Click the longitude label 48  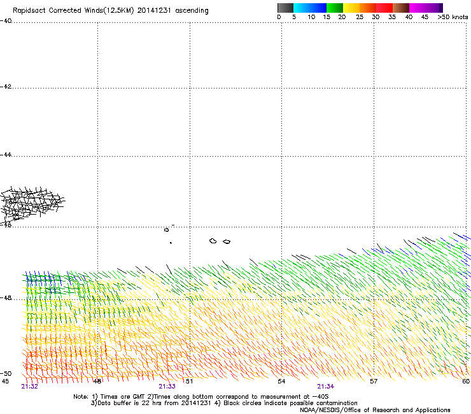tap(97, 382)
